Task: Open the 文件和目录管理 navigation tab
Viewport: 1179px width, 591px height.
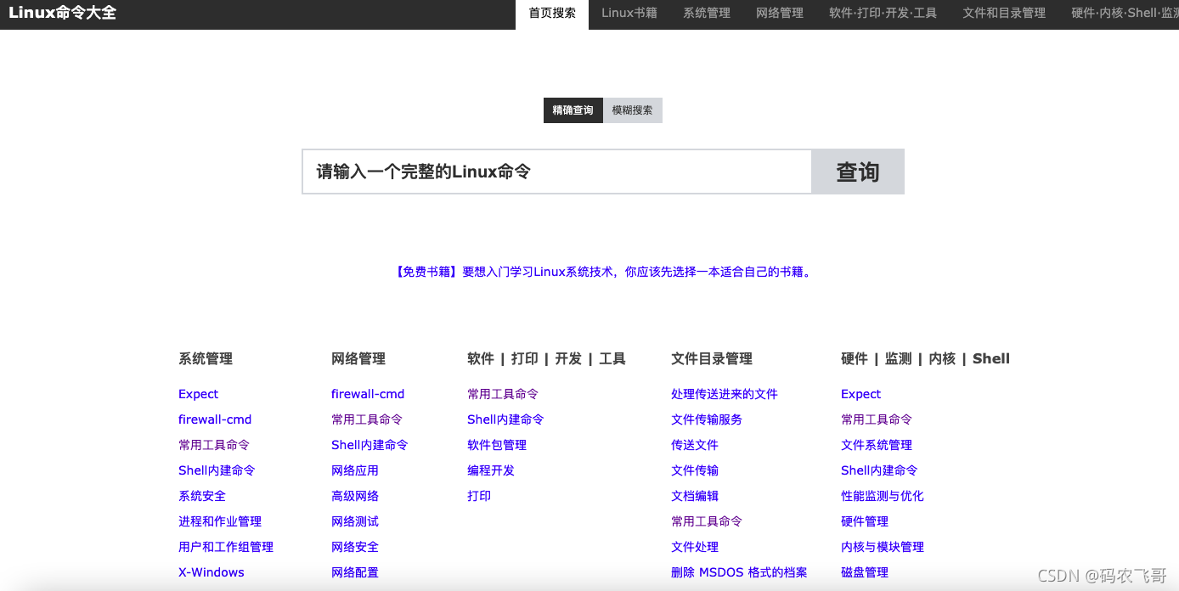Action: pyautogui.click(x=1004, y=14)
